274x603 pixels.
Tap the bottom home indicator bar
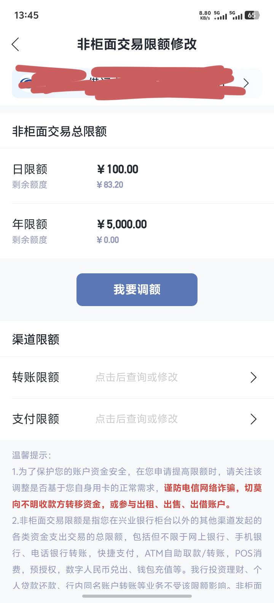[137, 596]
